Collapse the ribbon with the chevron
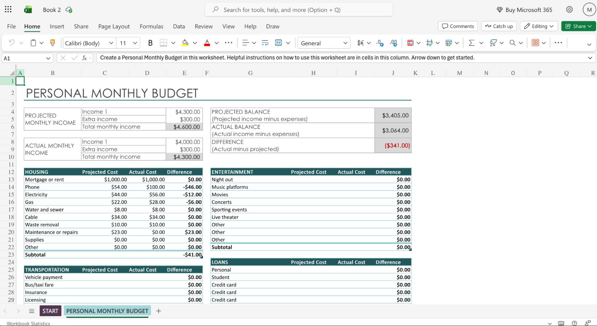597x326 pixels. pyautogui.click(x=589, y=44)
